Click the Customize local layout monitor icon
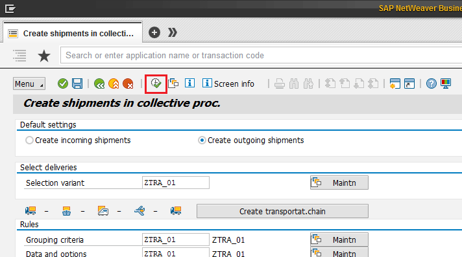462x257 pixels. click(x=446, y=84)
